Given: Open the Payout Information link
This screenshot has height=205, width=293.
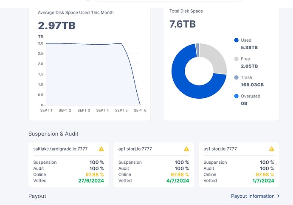Looking at the screenshot, I should (x=253, y=196).
